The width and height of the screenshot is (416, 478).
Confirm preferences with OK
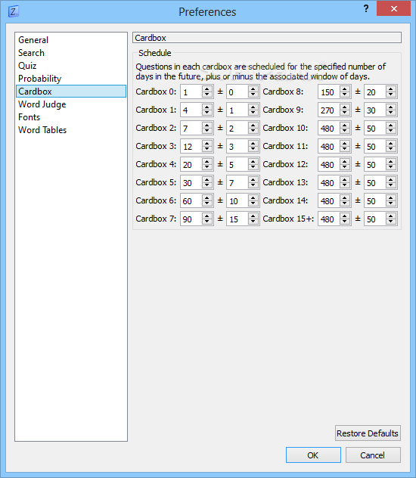click(313, 455)
